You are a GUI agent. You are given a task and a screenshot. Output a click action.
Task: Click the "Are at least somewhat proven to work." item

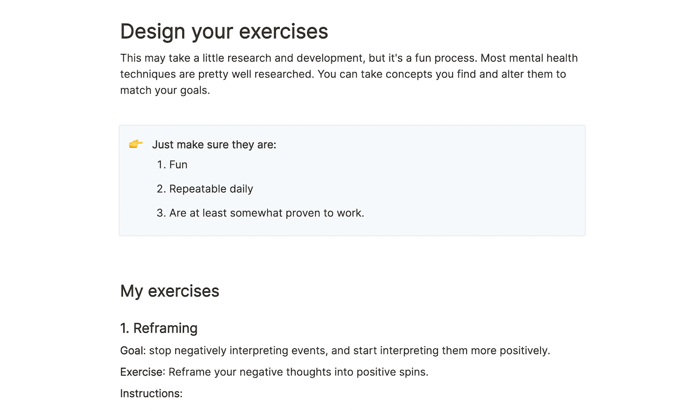266,213
